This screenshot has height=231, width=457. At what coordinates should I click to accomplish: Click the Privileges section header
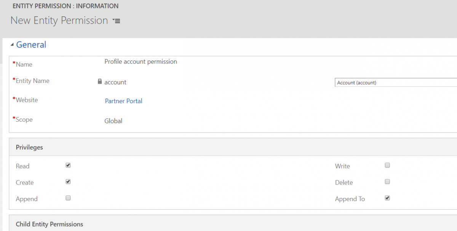click(29, 147)
